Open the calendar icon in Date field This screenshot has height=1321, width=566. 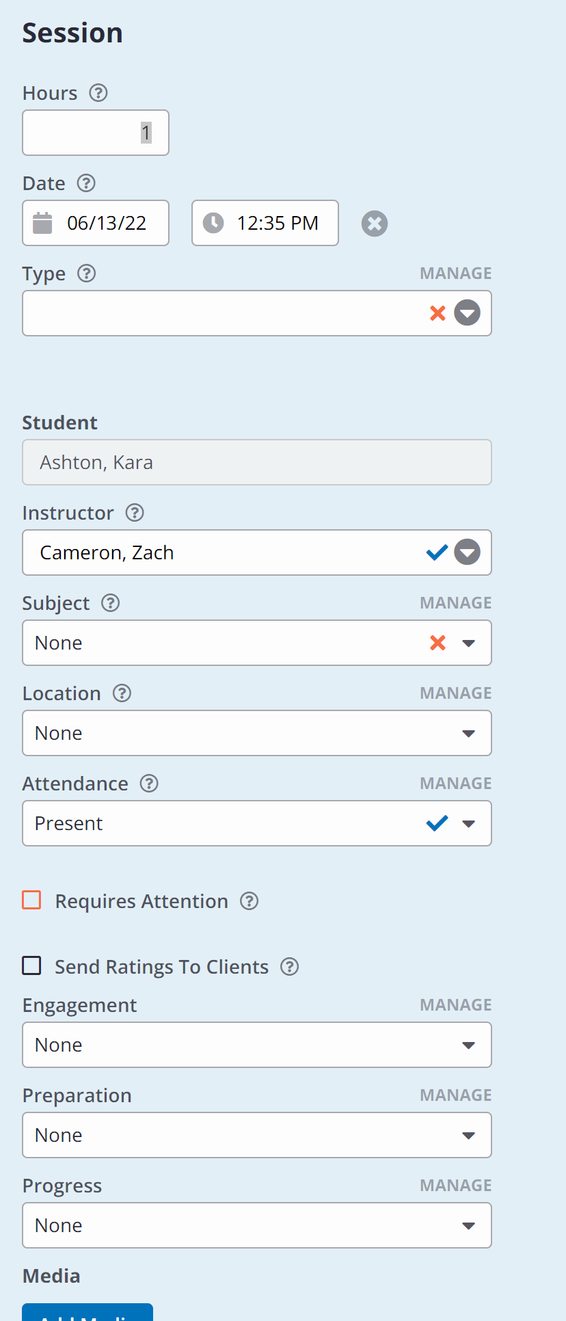42,223
